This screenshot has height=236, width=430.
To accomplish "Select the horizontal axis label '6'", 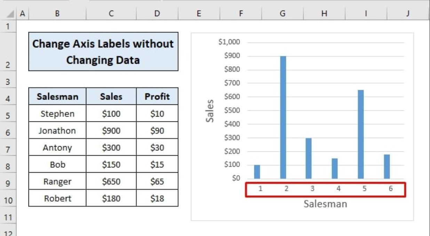I will point(390,189).
